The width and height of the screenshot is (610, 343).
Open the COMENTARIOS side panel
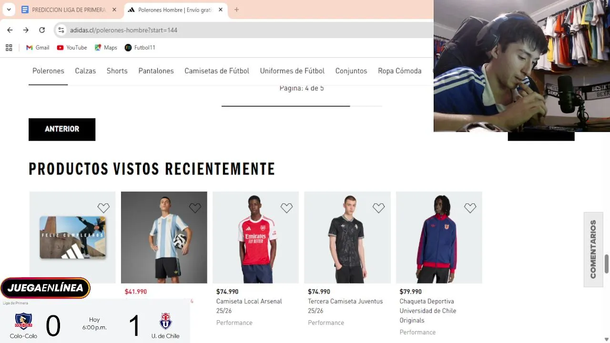(593, 249)
